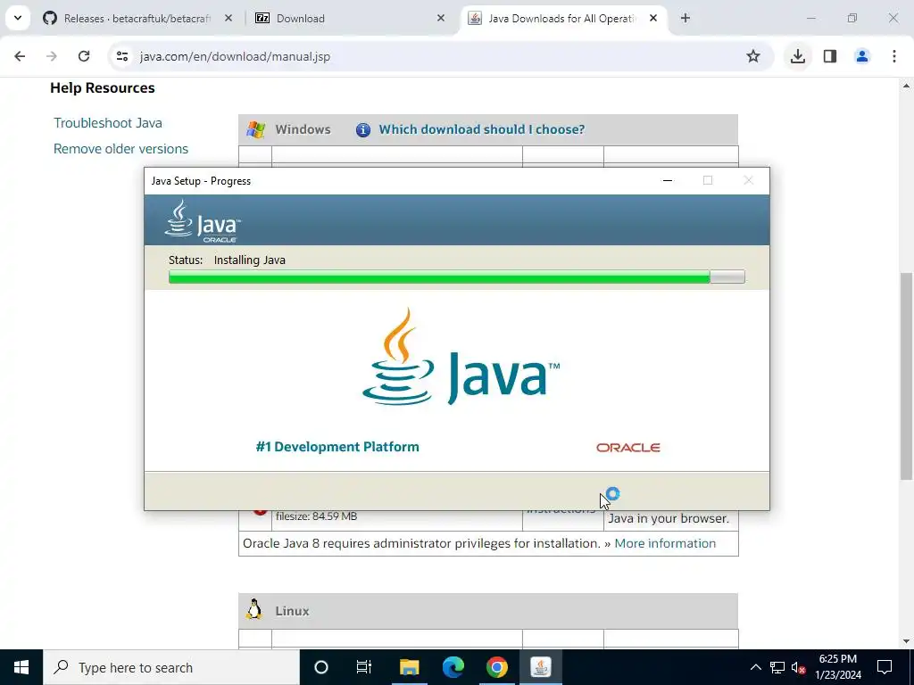Click the Java installation progress bar
914x685 pixels.
456,276
